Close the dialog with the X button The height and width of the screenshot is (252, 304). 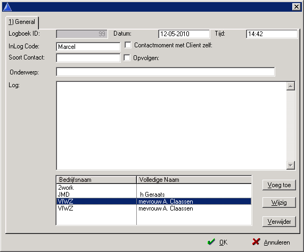[x=296, y=7]
